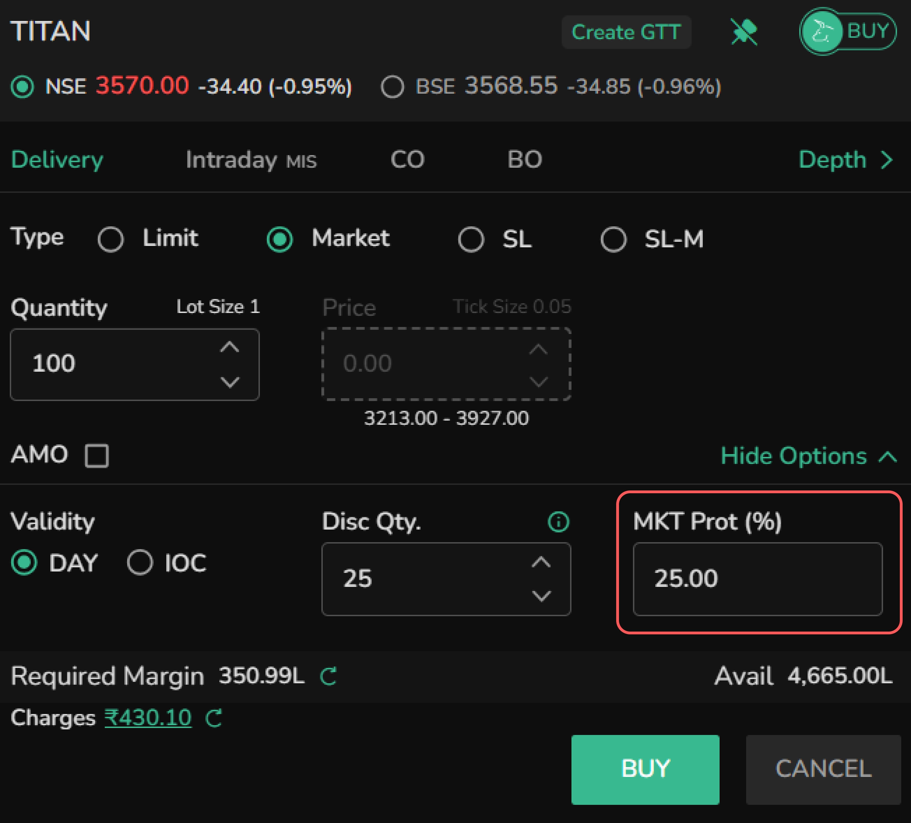Image resolution: width=911 pixels, height=823 pixels.
Task: Click the disabled Price input field
Action: (x=446, y=364)
